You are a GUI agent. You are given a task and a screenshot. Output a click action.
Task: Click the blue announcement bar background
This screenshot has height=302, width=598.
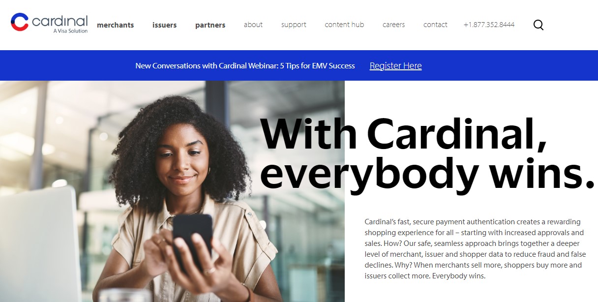299,65
